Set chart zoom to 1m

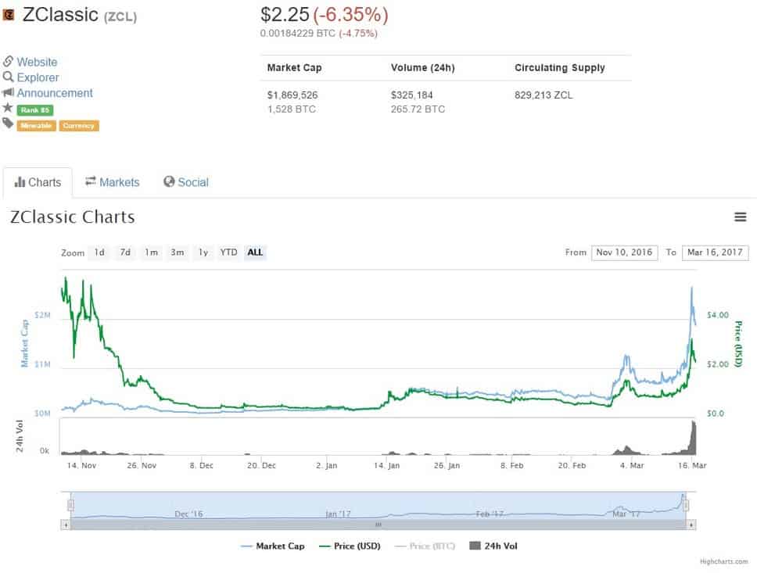coord(151,252)
